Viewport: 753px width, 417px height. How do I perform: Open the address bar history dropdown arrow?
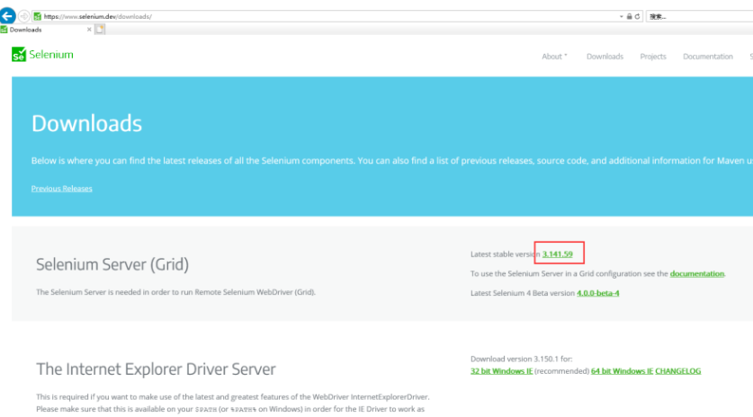pos(622,16)
